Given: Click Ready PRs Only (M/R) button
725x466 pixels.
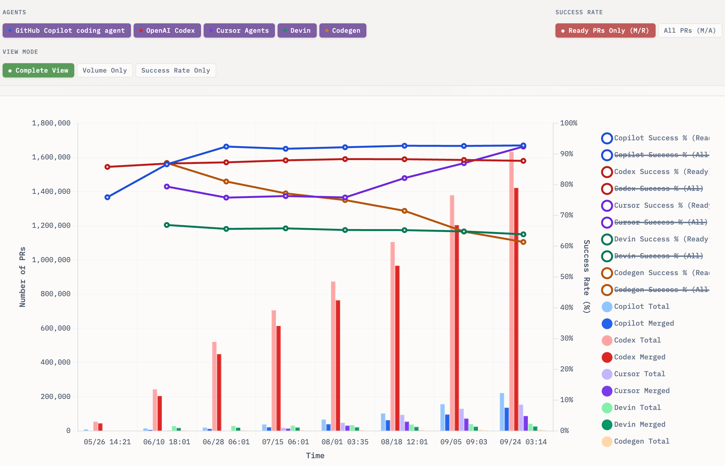Looking at the screenshot, I should coord(605,30).
